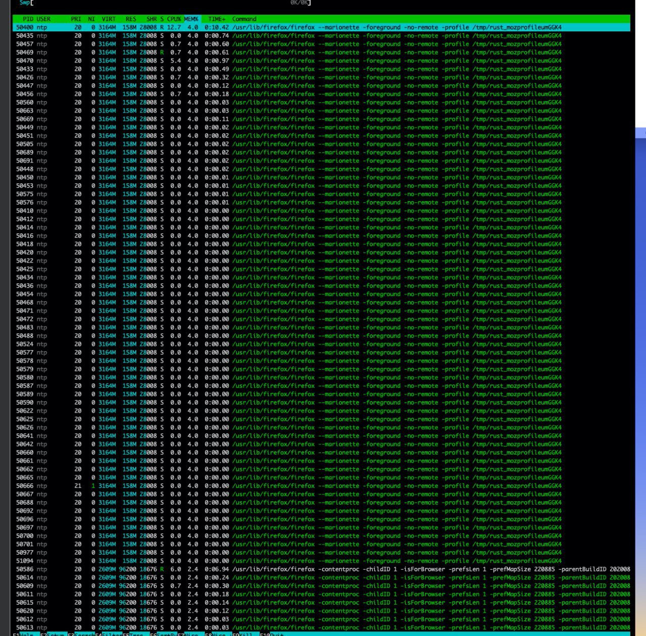Select process row with PID 50660

pyautogui.click(x=321, y=453)
